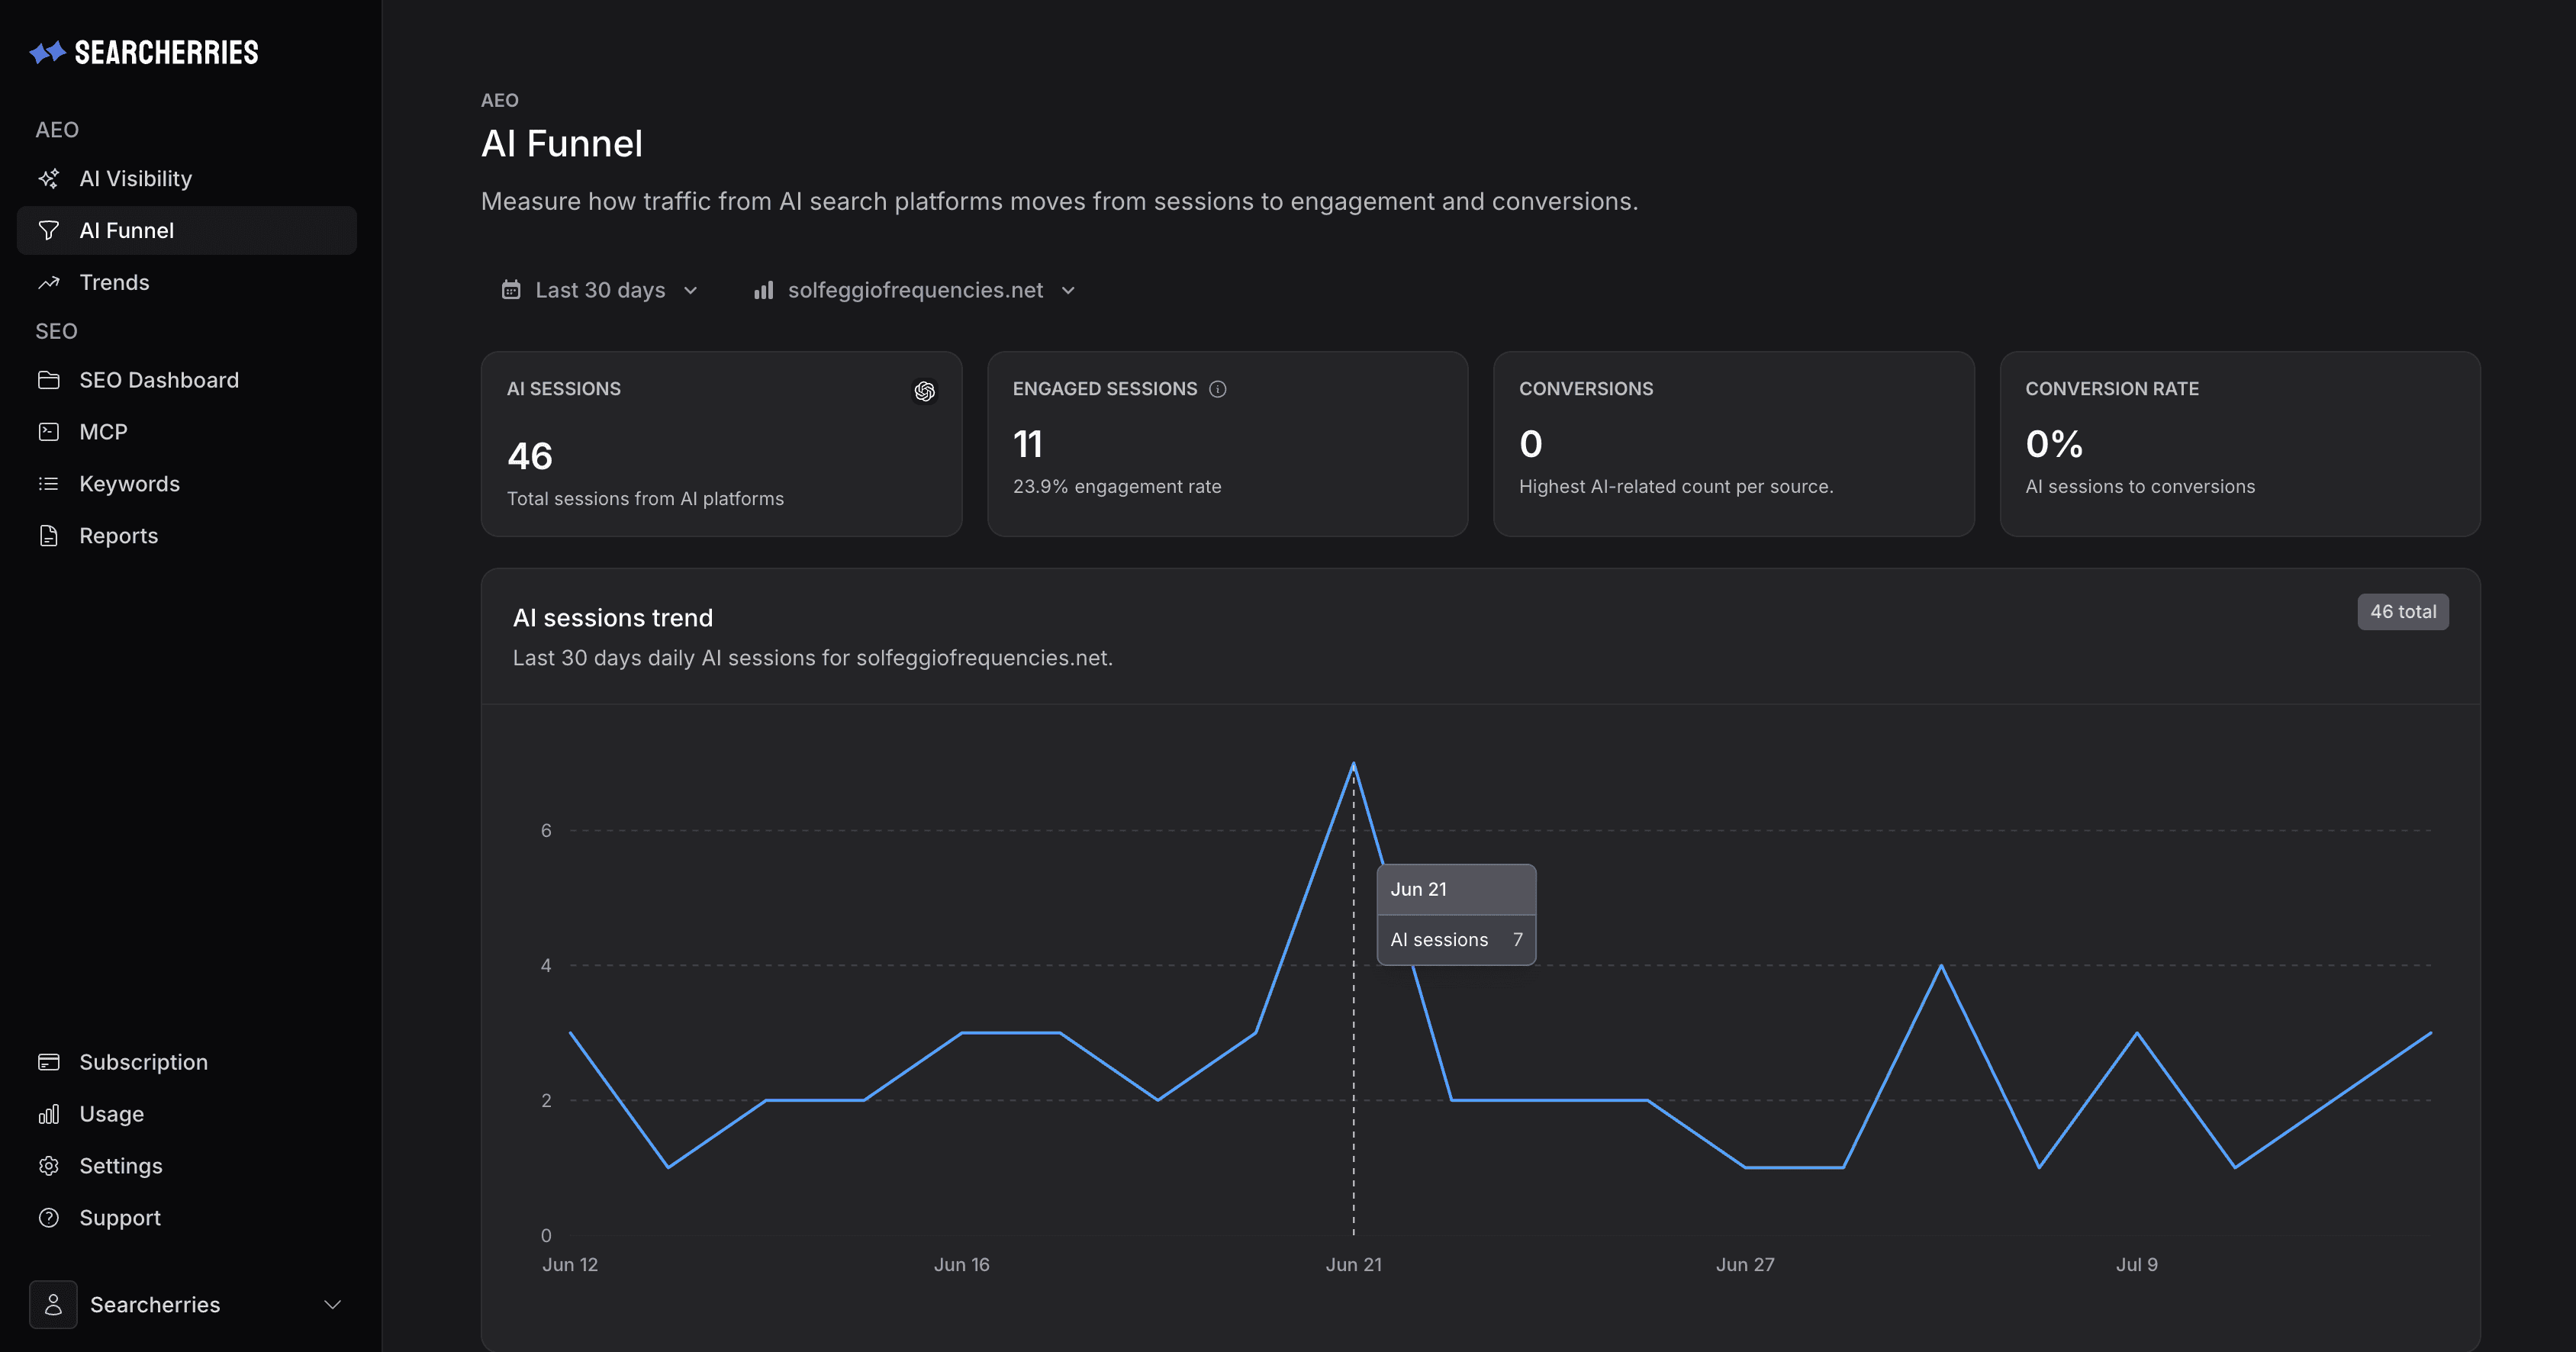This screenshot has width=2576, height=1352.
Task: Click the info icon next to Engaged Sessions
Action: point(1217,389)
